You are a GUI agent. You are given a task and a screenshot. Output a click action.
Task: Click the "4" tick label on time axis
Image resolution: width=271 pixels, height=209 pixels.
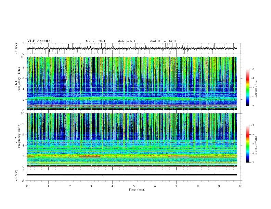(112, 186)
